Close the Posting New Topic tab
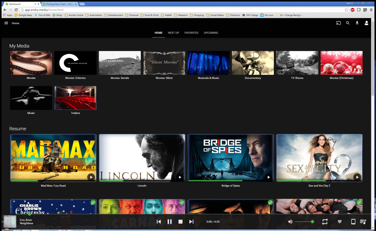Image resolution: width=376 pixels, height=231 pixels. click(76, 4)
